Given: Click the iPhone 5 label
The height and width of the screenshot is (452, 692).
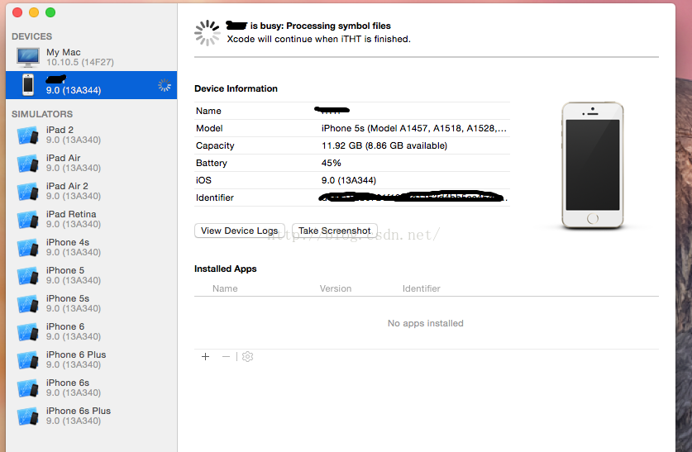Looking at the screenshot, I should (64, 270).
